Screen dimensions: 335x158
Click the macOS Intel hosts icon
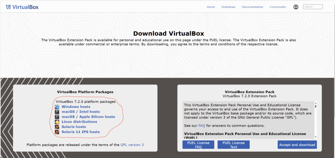pos(57,112)
